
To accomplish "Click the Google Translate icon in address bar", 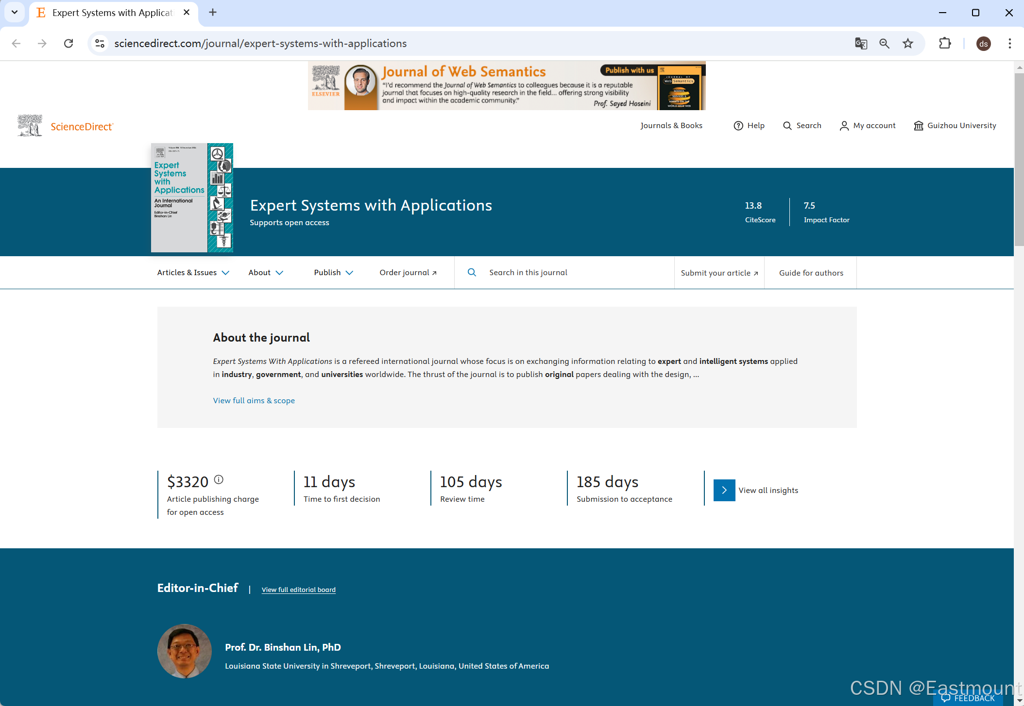I will coord(861,44).
